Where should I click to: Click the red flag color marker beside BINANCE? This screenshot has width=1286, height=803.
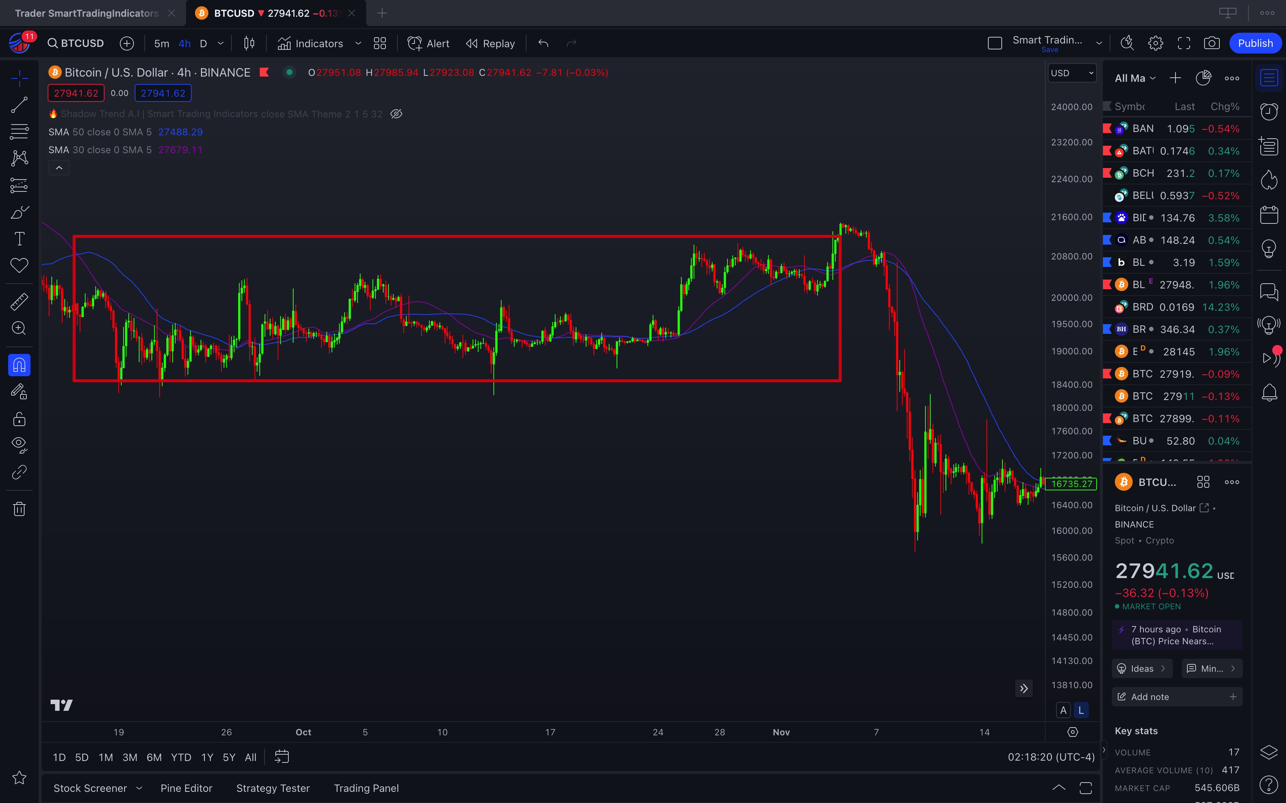pos(264,72)
